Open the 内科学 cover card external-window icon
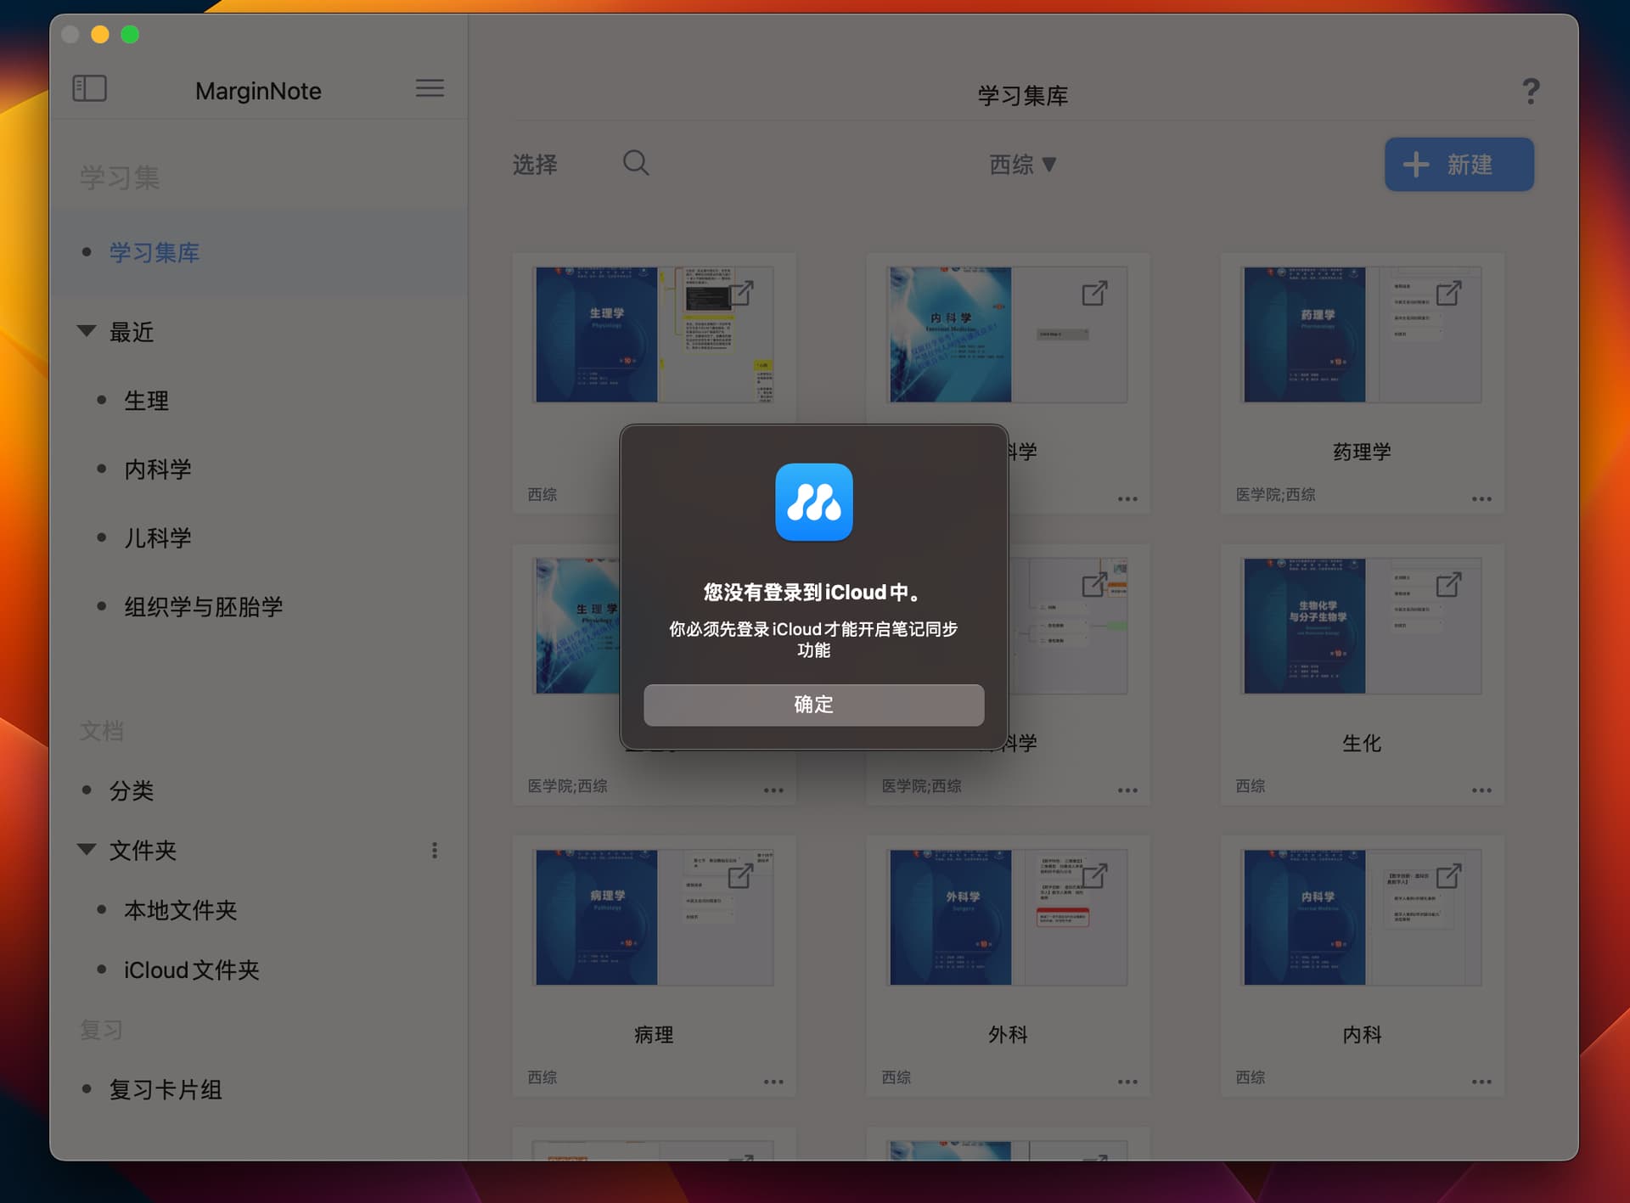The image size is (1630, 1203). 1094,293
